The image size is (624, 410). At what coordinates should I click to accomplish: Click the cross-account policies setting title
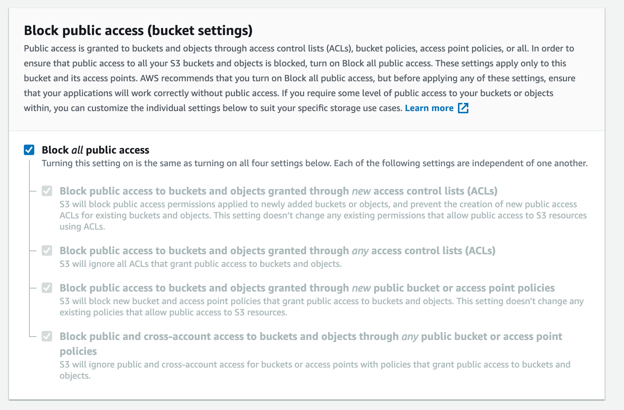click(x=311, y=336)
